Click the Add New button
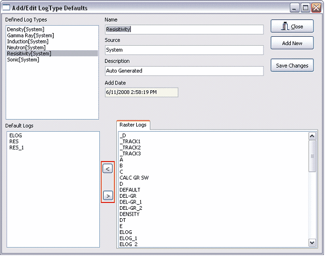 point(292,43)
